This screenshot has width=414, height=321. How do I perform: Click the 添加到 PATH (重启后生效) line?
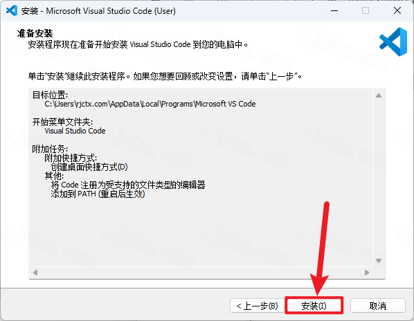pyautogui.click(x=98, y=194)
